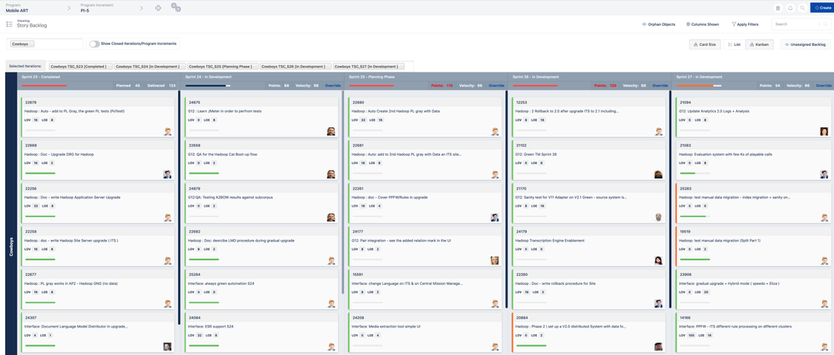Click assignee avatar on story 24179
Screen dimensions: 834x355
(x=659, y=260)
